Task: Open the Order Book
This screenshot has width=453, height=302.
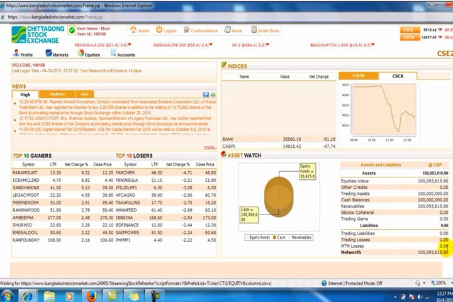Action: (x=264, y=30)
